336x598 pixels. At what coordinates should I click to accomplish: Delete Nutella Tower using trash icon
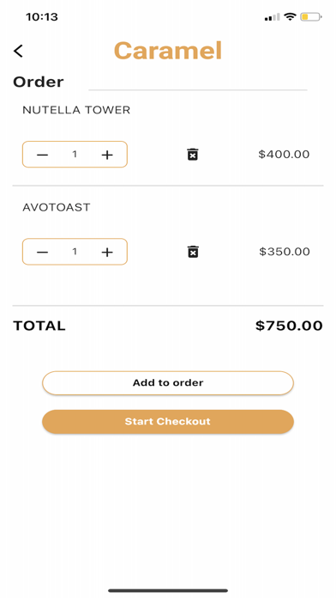193,155
